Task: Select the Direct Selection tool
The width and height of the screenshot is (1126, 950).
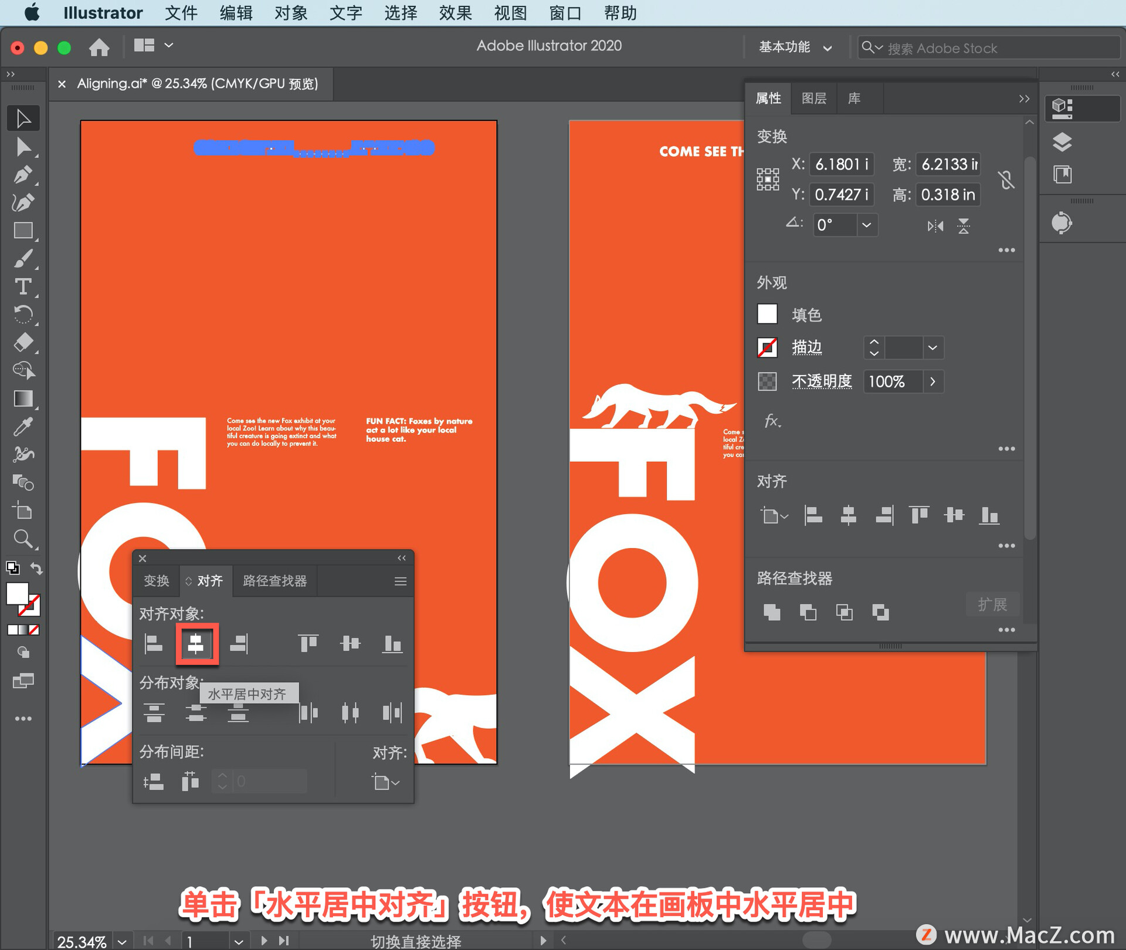Action: [23, 147]
